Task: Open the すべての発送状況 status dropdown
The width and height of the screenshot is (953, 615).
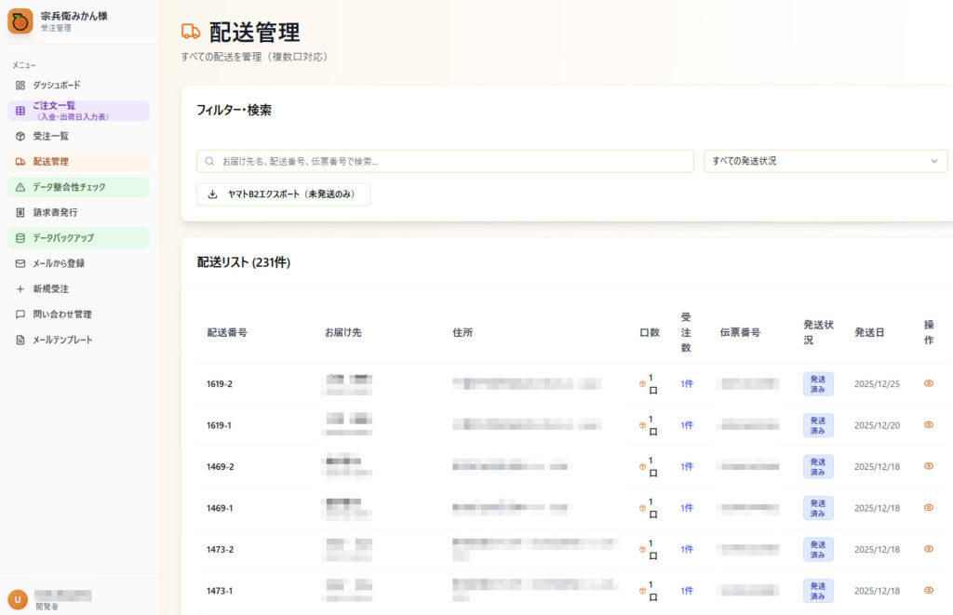Action: coord(825,161)
